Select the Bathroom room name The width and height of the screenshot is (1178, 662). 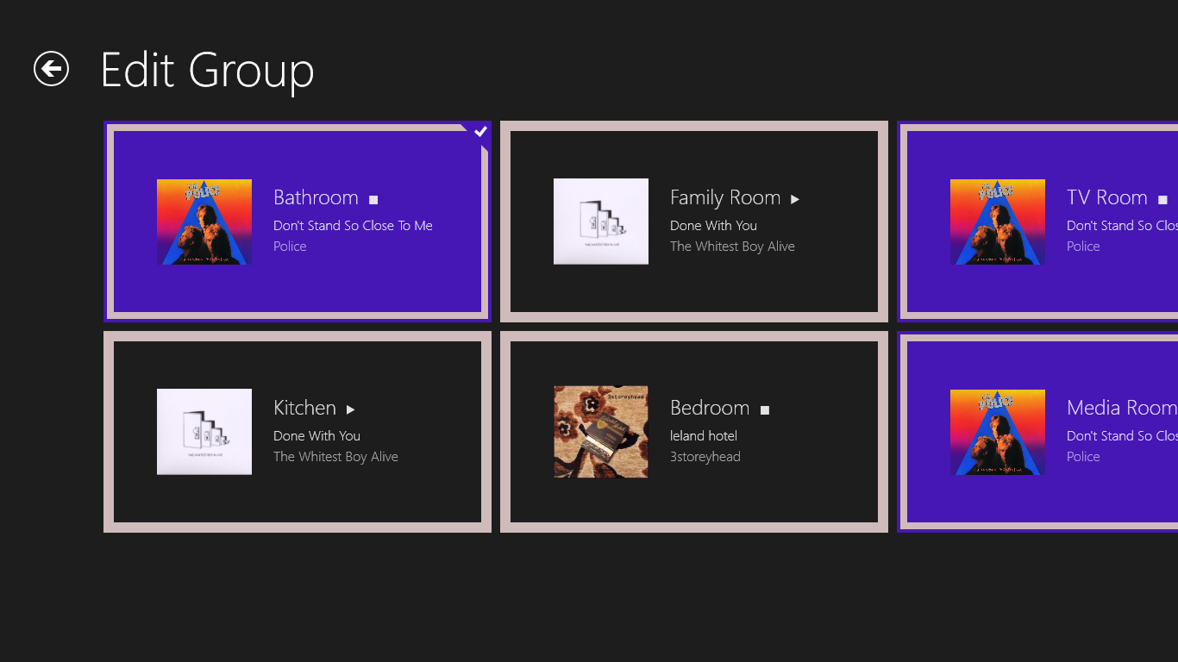[x=316, y=197]
